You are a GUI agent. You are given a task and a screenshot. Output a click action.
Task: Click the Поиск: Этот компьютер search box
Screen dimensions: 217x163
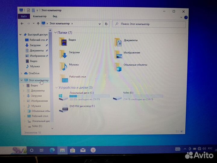pos(149,24)
